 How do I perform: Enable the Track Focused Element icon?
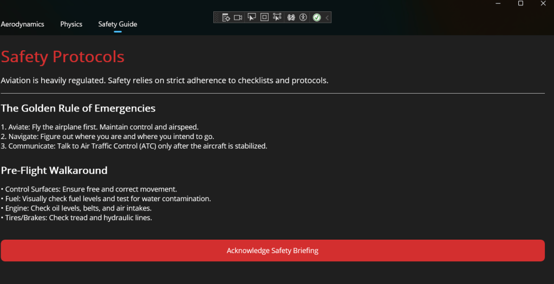click(277, 17)
